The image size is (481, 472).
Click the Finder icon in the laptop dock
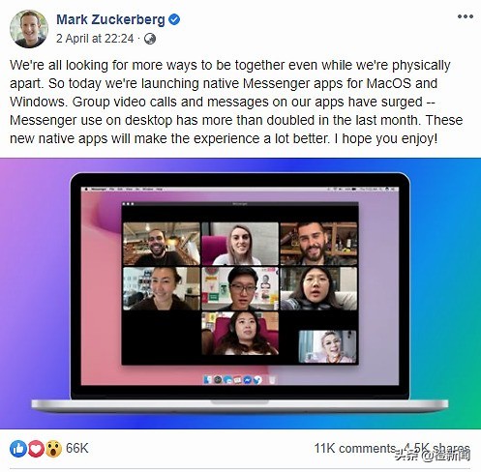(207, 380)
